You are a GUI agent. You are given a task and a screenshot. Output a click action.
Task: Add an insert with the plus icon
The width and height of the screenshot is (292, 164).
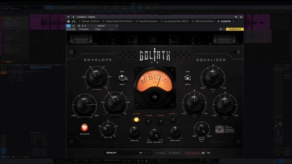point(73,17)
